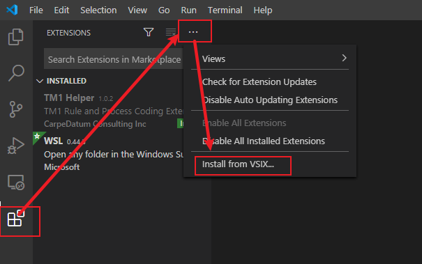This screenshot has width=422, height=264.
Task: Open the Views and More Actions ellipsis
Action: (193, 32)
